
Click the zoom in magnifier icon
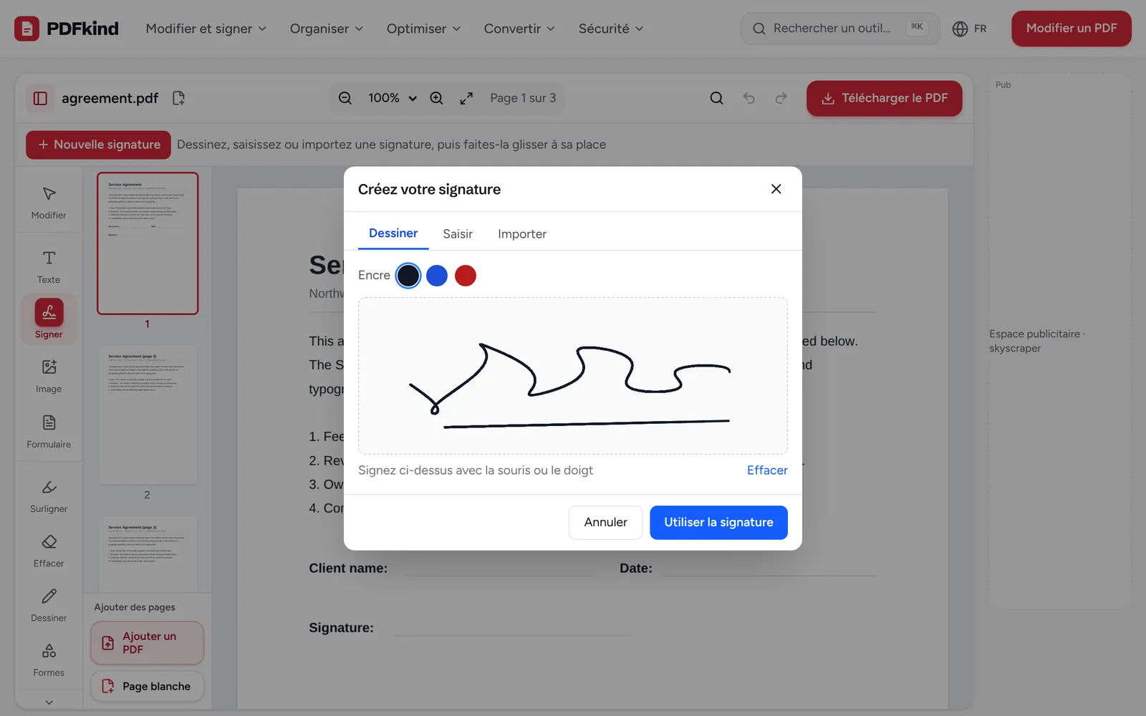click(x=436, y=98)
